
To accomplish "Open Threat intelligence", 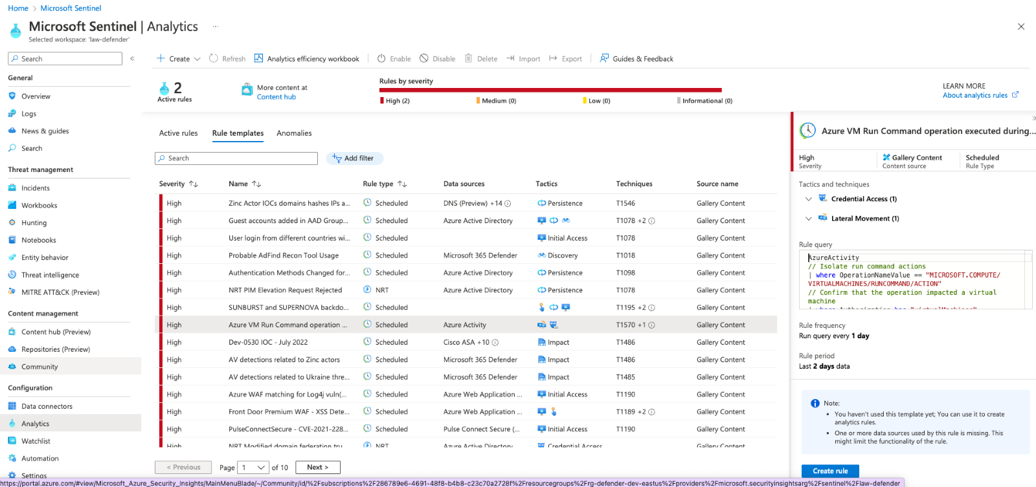I will coord(50,276).
